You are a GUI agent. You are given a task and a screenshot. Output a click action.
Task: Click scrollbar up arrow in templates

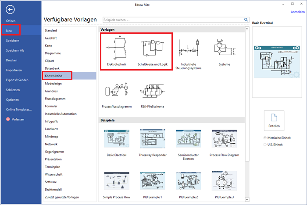(x=247, y=29)
